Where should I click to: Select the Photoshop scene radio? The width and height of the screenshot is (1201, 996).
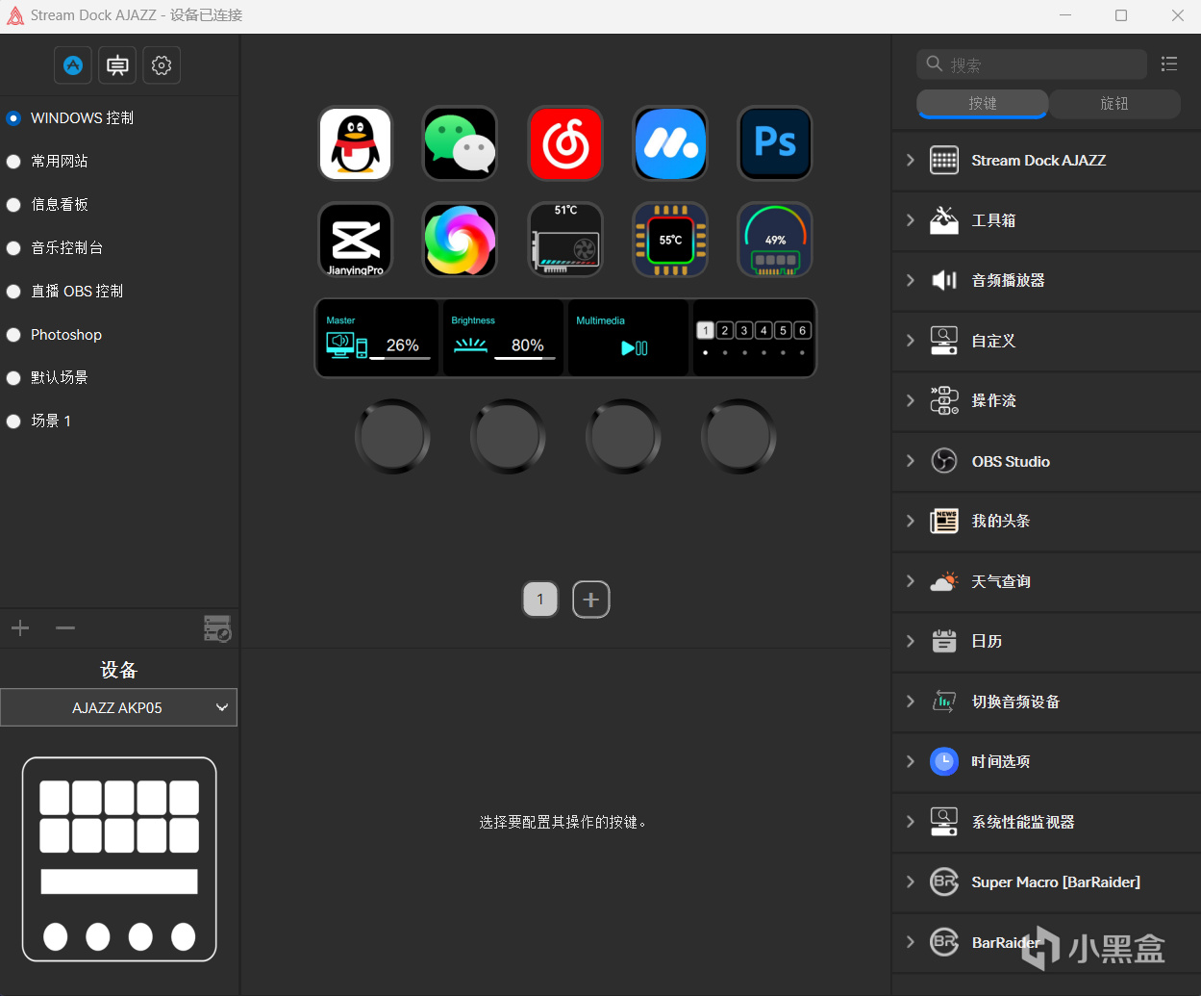tap(13, 335)
